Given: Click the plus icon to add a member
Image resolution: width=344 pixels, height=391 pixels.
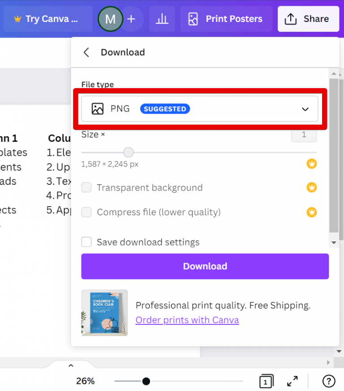Looking at the screenshot, I should (130, 19).
